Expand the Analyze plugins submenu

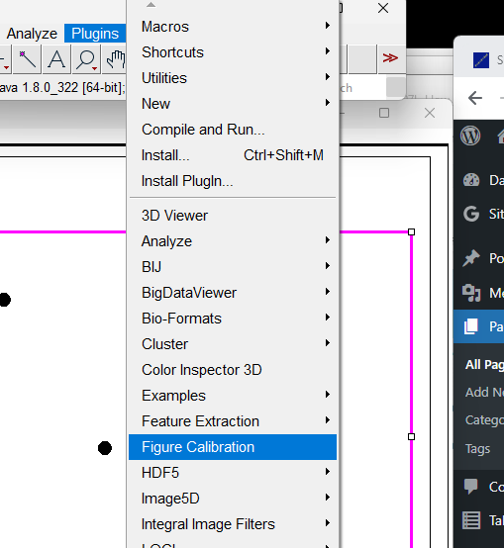(233, 241)
